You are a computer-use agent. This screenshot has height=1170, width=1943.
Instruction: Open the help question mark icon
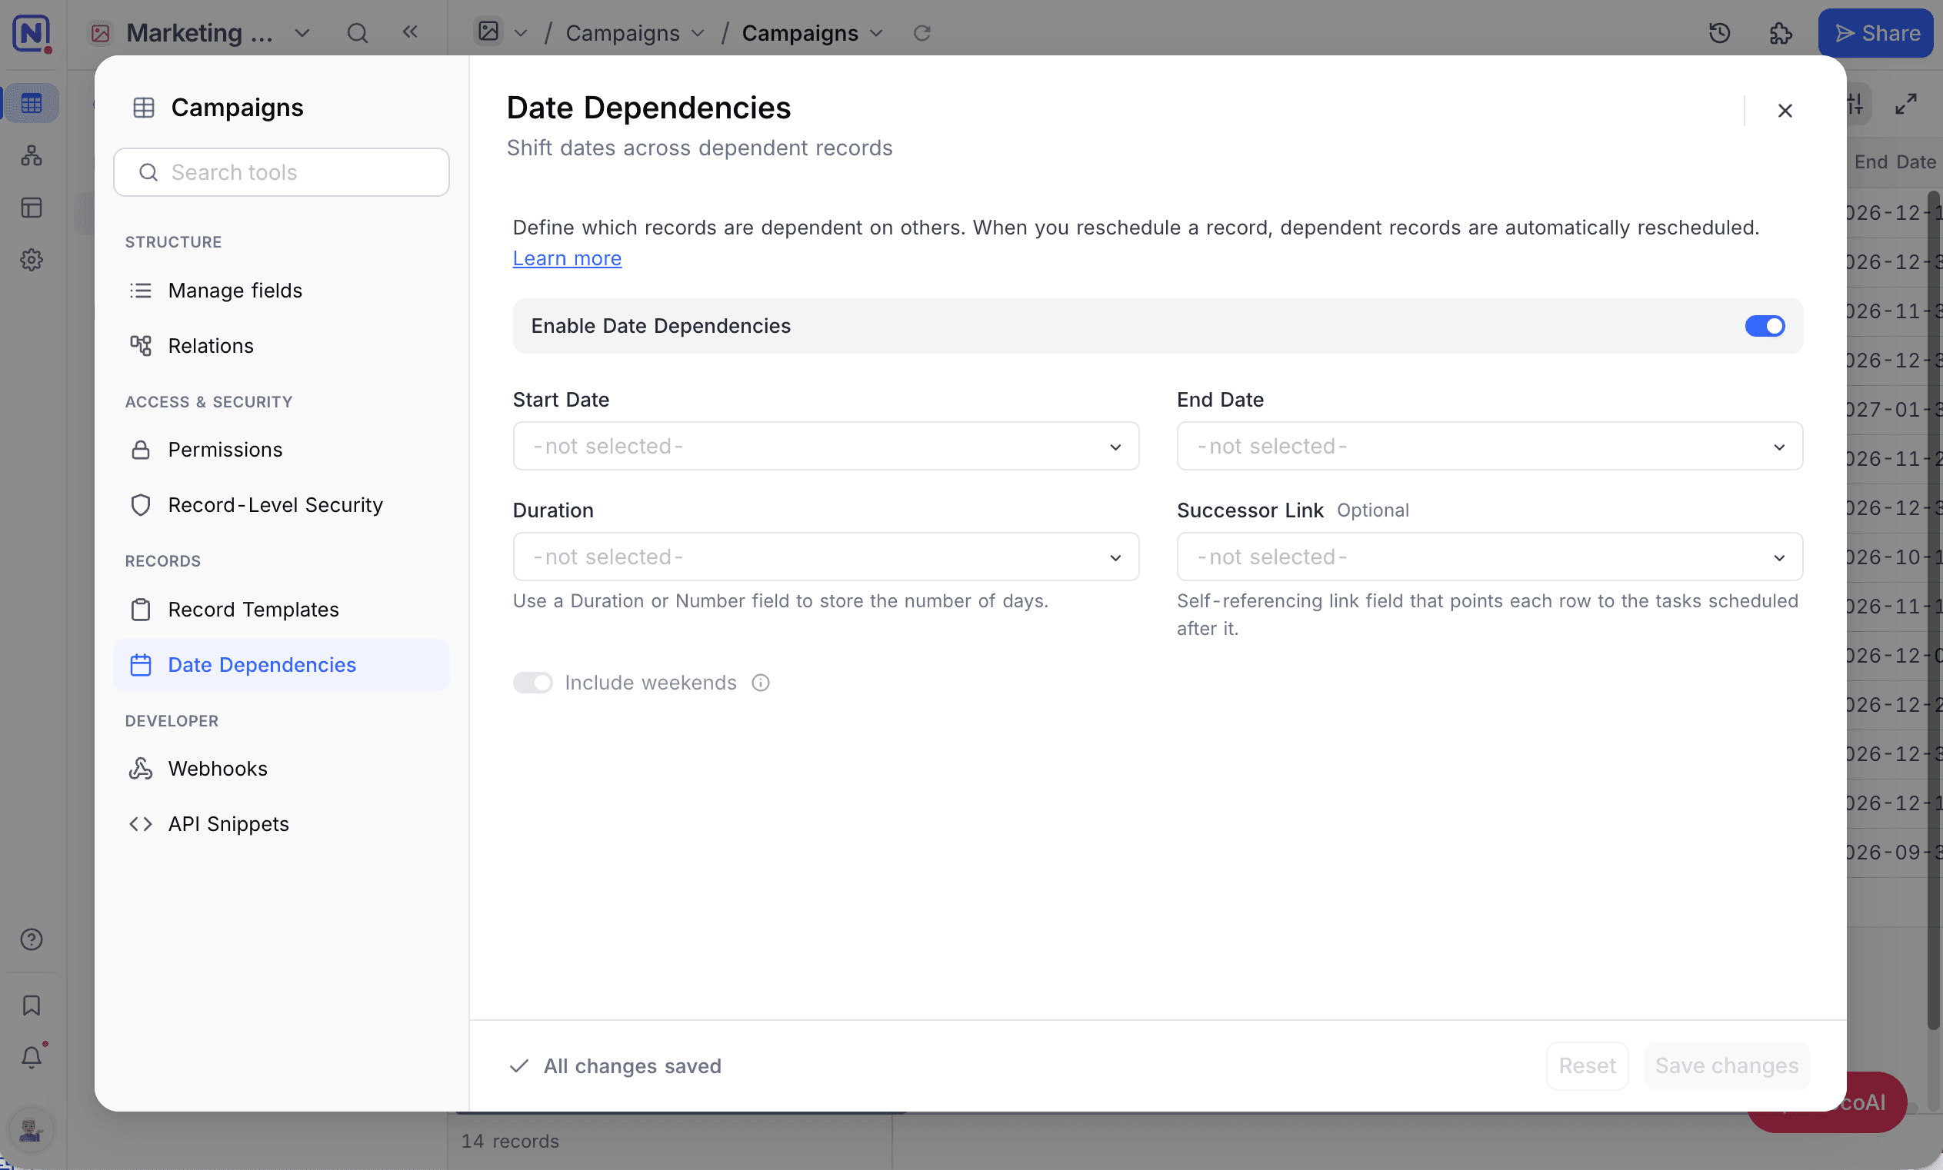point(32,939)
